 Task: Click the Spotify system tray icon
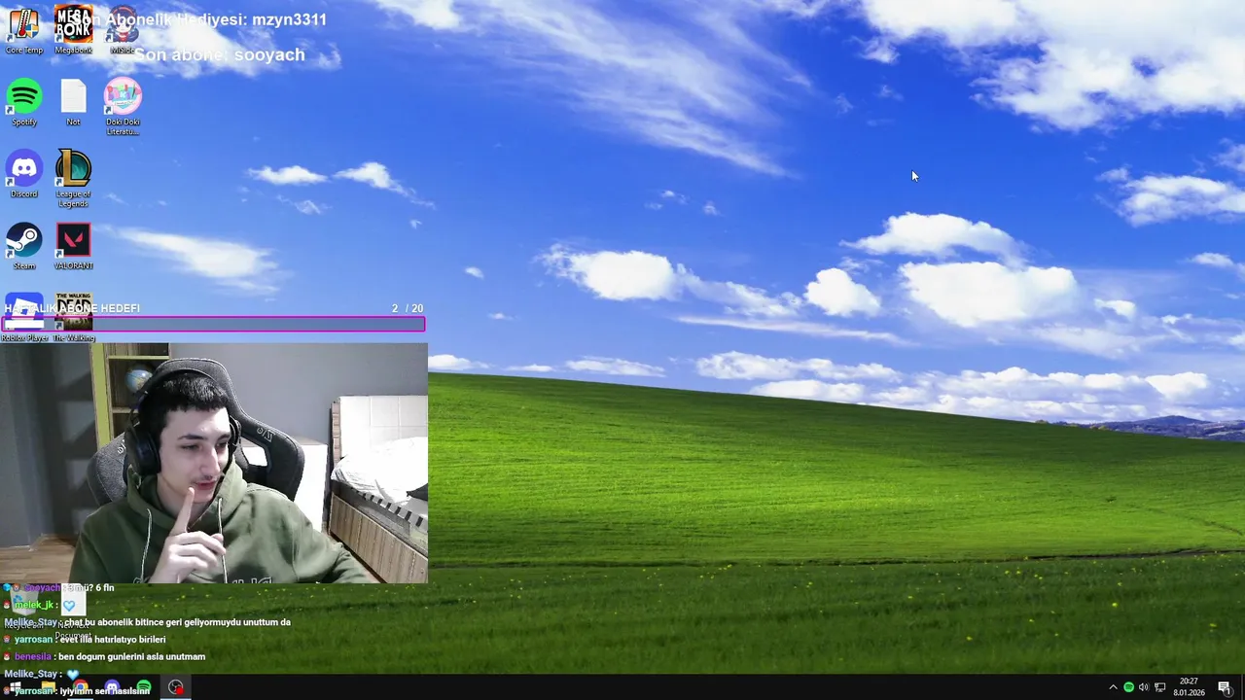[x=1128, y=687]
